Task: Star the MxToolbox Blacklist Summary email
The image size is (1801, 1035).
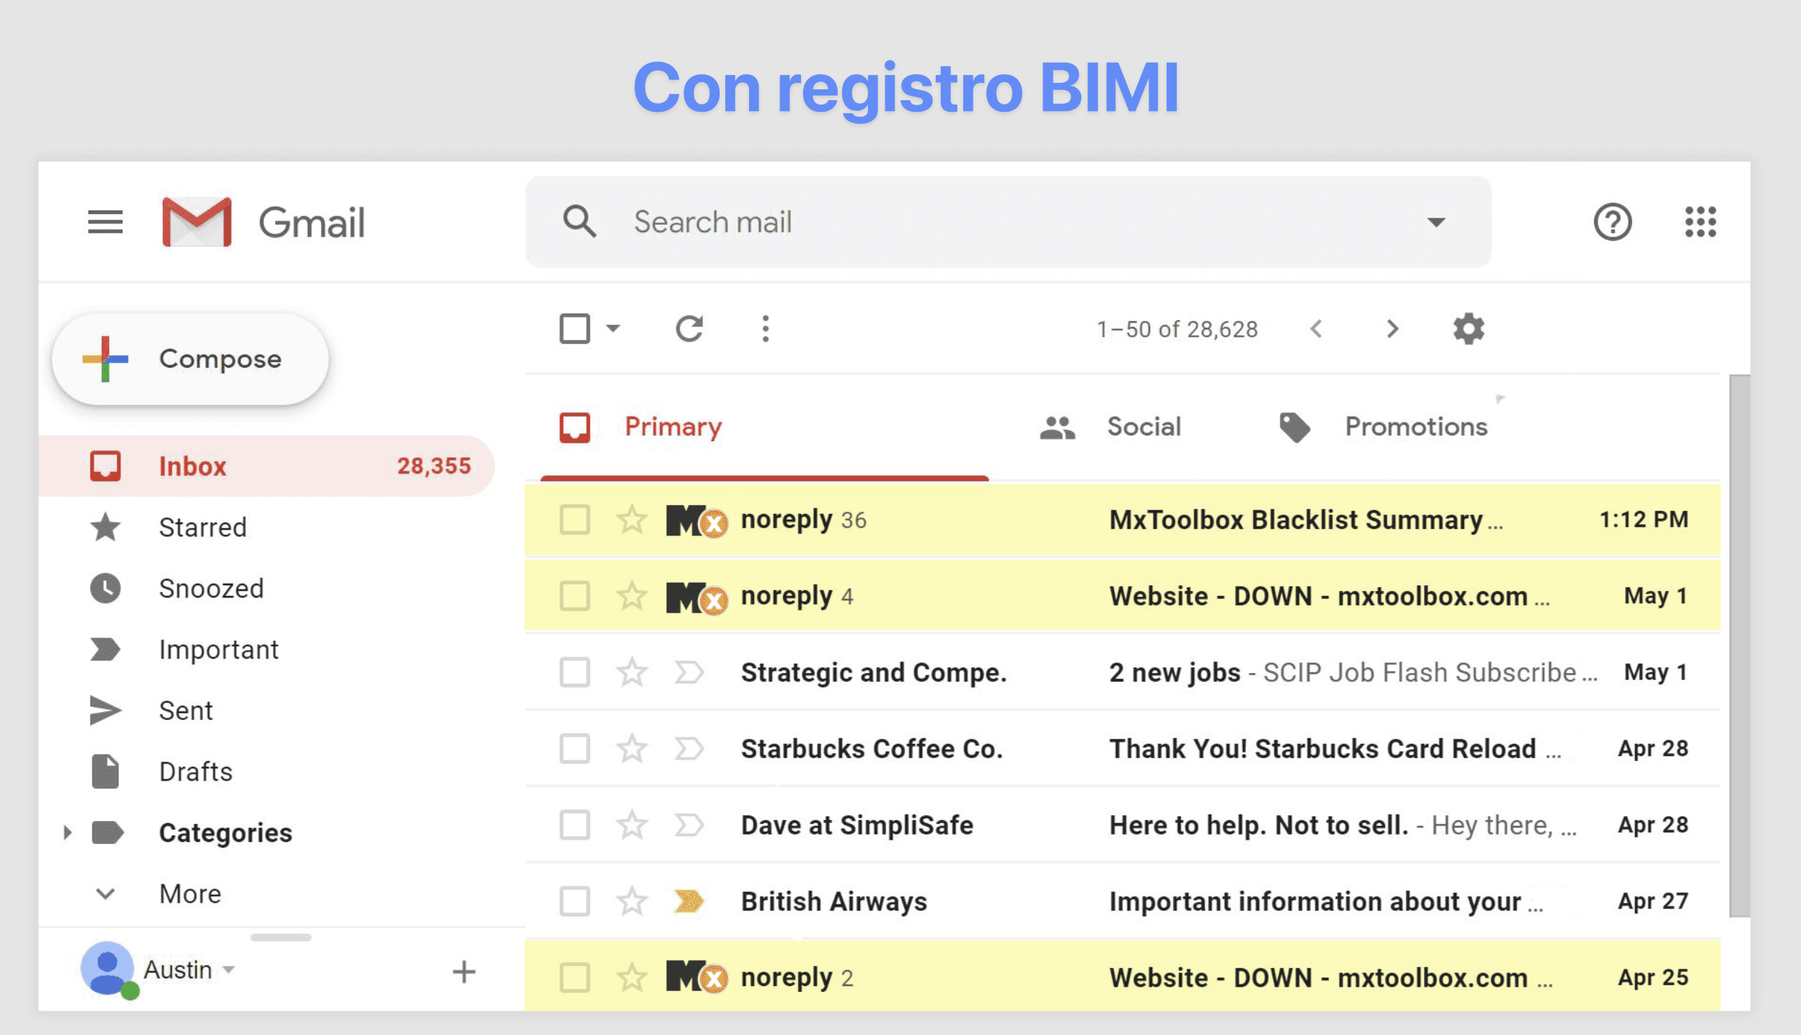Action: pyautogui.click(x=632, y=519)
